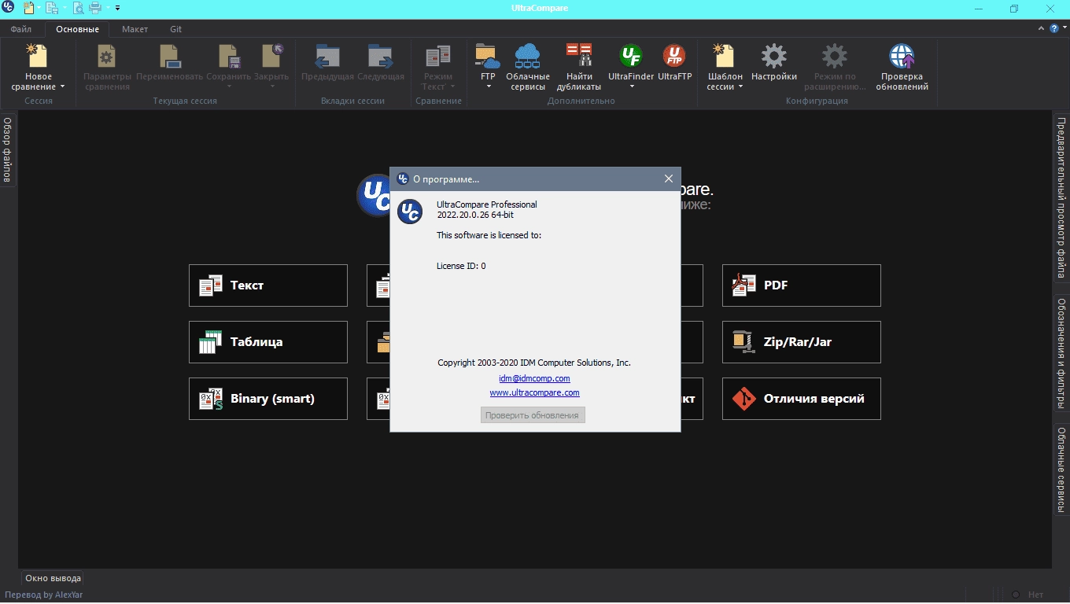
Task: Switch to the Макет ribbon tab
Action: tap(135, 29)
